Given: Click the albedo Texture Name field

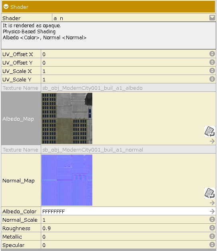Looking at the screenshot, I should (128, 88).
